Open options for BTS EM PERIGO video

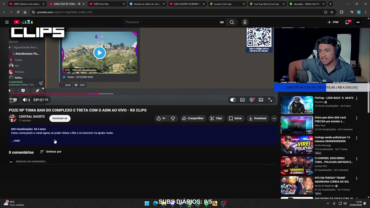click(x=356, y=178)
